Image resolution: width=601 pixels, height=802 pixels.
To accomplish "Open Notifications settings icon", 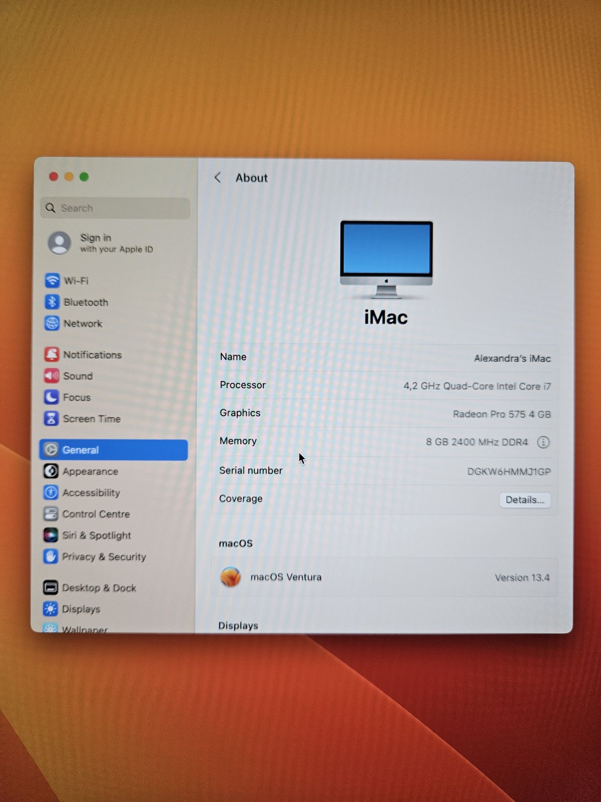I will point(52,354).
